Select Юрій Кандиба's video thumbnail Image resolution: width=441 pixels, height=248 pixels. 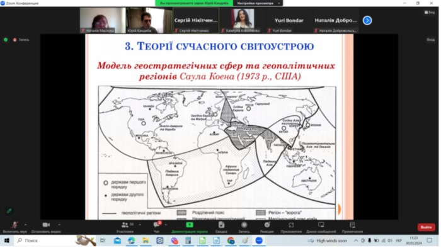pos(149,20)
